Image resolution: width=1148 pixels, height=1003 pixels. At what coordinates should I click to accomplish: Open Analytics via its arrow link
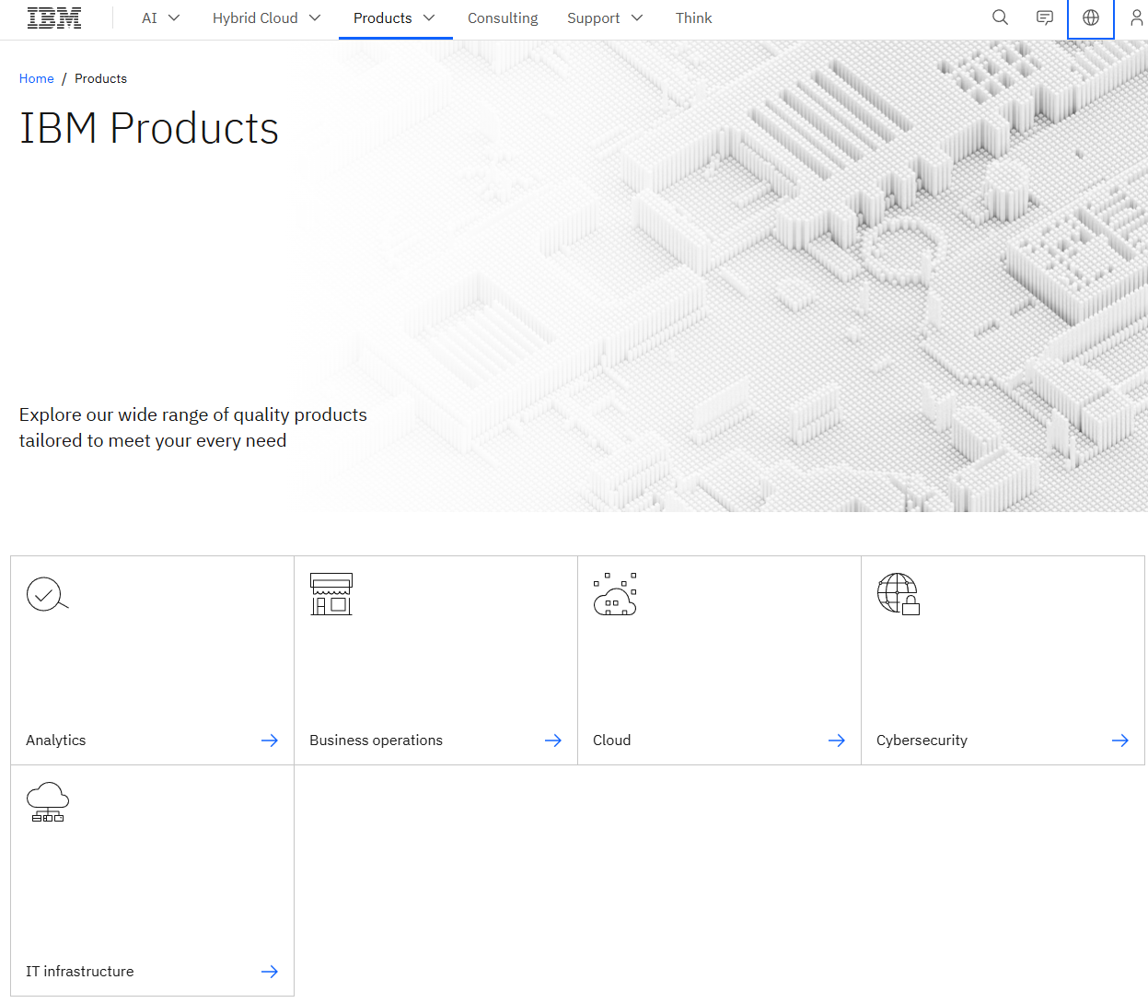(x=270, y=740)
